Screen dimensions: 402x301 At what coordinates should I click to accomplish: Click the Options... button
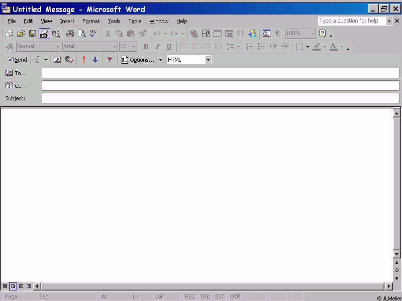(138, 60)
